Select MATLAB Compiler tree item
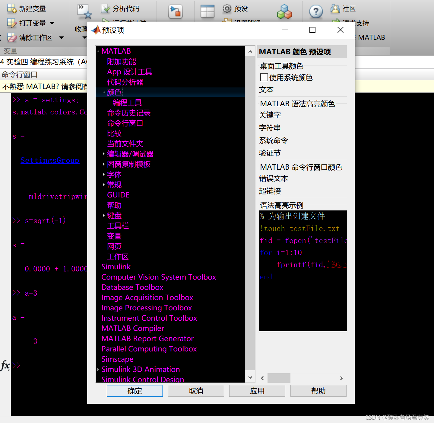 click(133, 328)
